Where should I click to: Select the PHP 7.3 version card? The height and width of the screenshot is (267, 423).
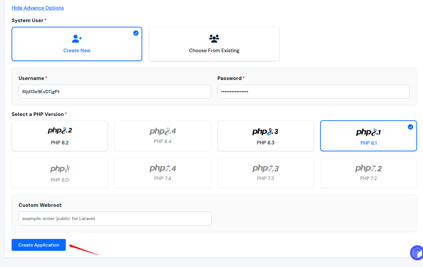coord(266,173)
